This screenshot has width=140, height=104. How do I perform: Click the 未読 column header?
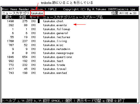tap(22, 17)
